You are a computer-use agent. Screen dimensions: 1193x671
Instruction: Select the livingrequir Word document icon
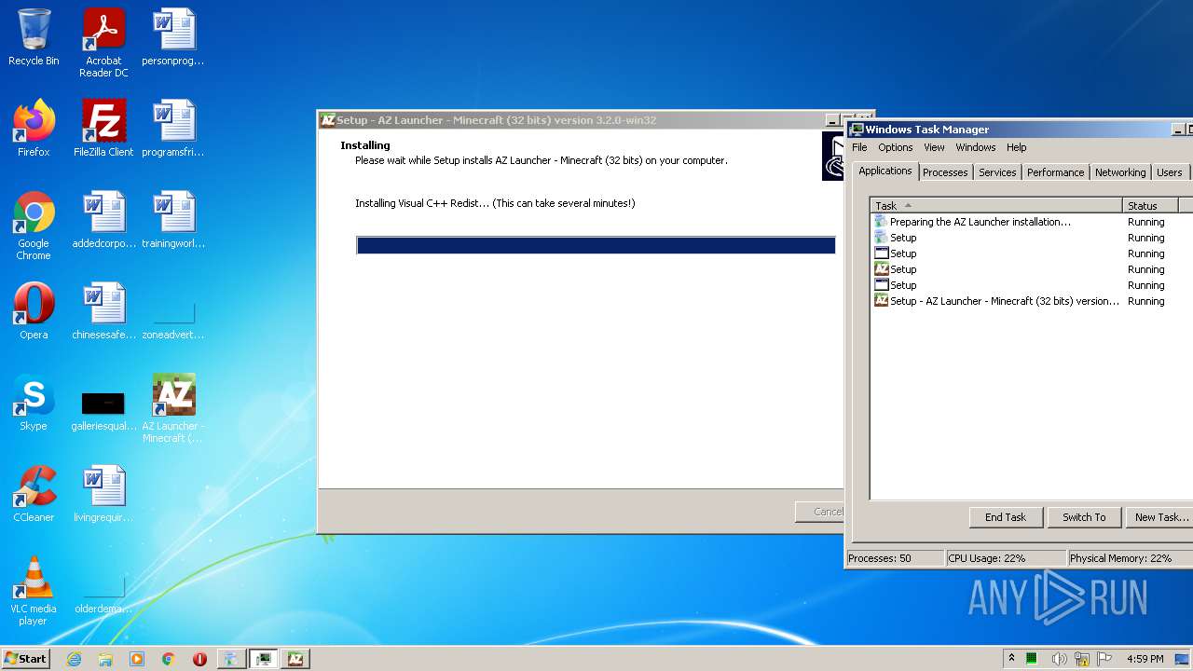(103, 494)
